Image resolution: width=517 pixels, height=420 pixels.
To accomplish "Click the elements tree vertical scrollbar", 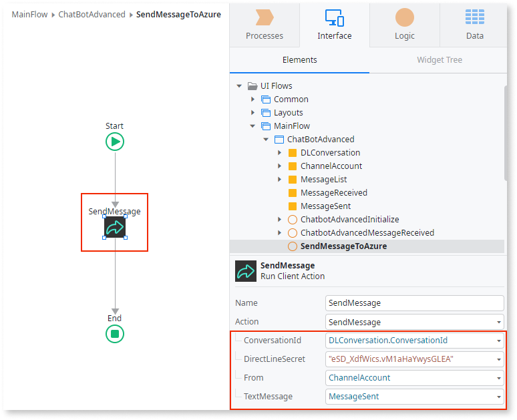I will [x=506, y=133].
